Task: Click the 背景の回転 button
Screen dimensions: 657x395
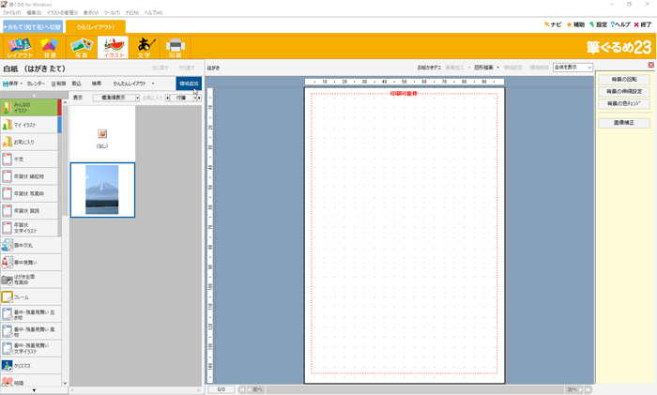Action: click(x=623, y=79)
